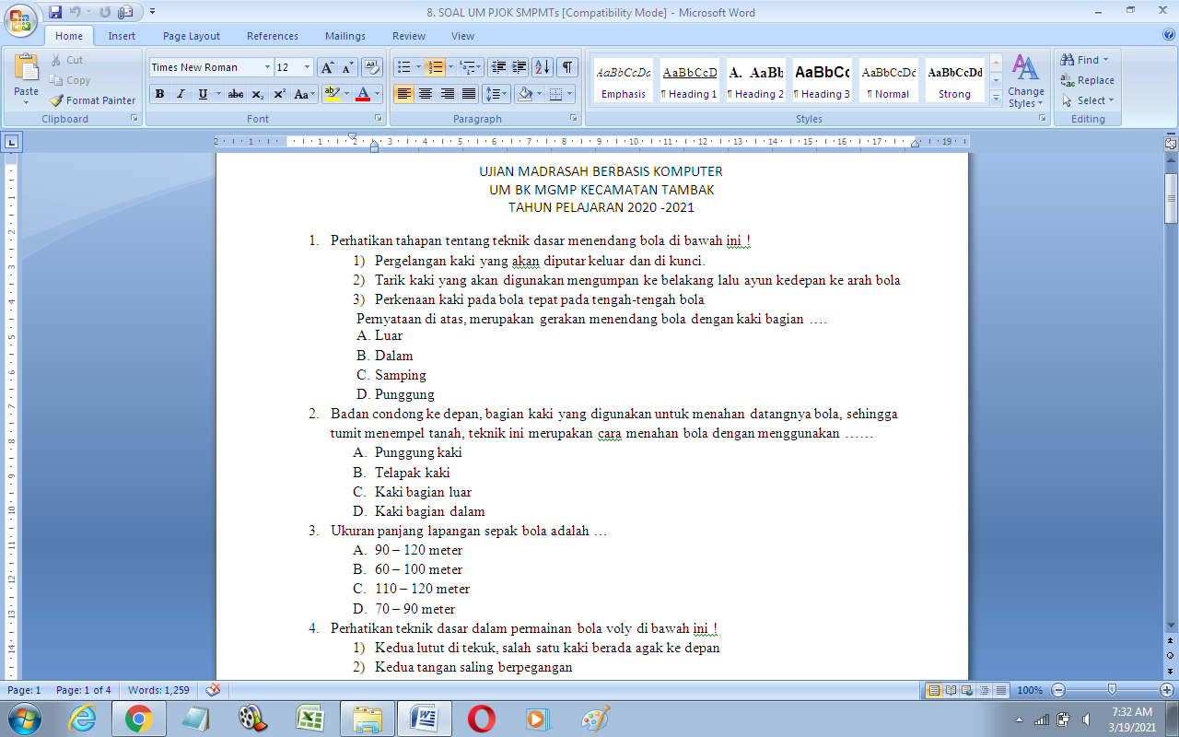This screenshot has height=737, width=1179.
Task: Set Center alignment
Action: point(425,94)
